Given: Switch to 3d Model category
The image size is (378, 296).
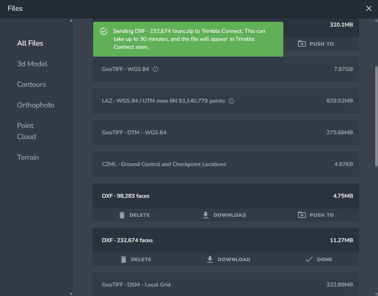Looking at the screenshot, I should [x=32, y=64].
